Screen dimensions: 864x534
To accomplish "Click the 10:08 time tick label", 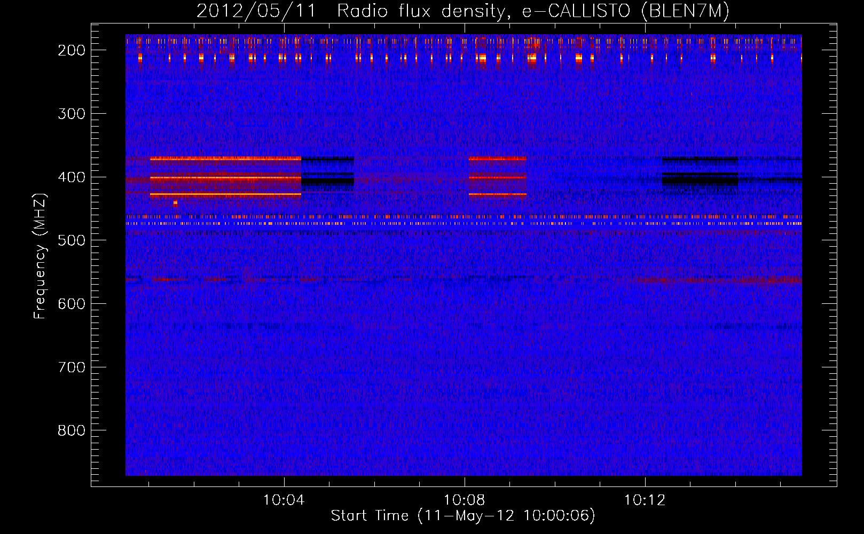I will (x=464, y=500).
